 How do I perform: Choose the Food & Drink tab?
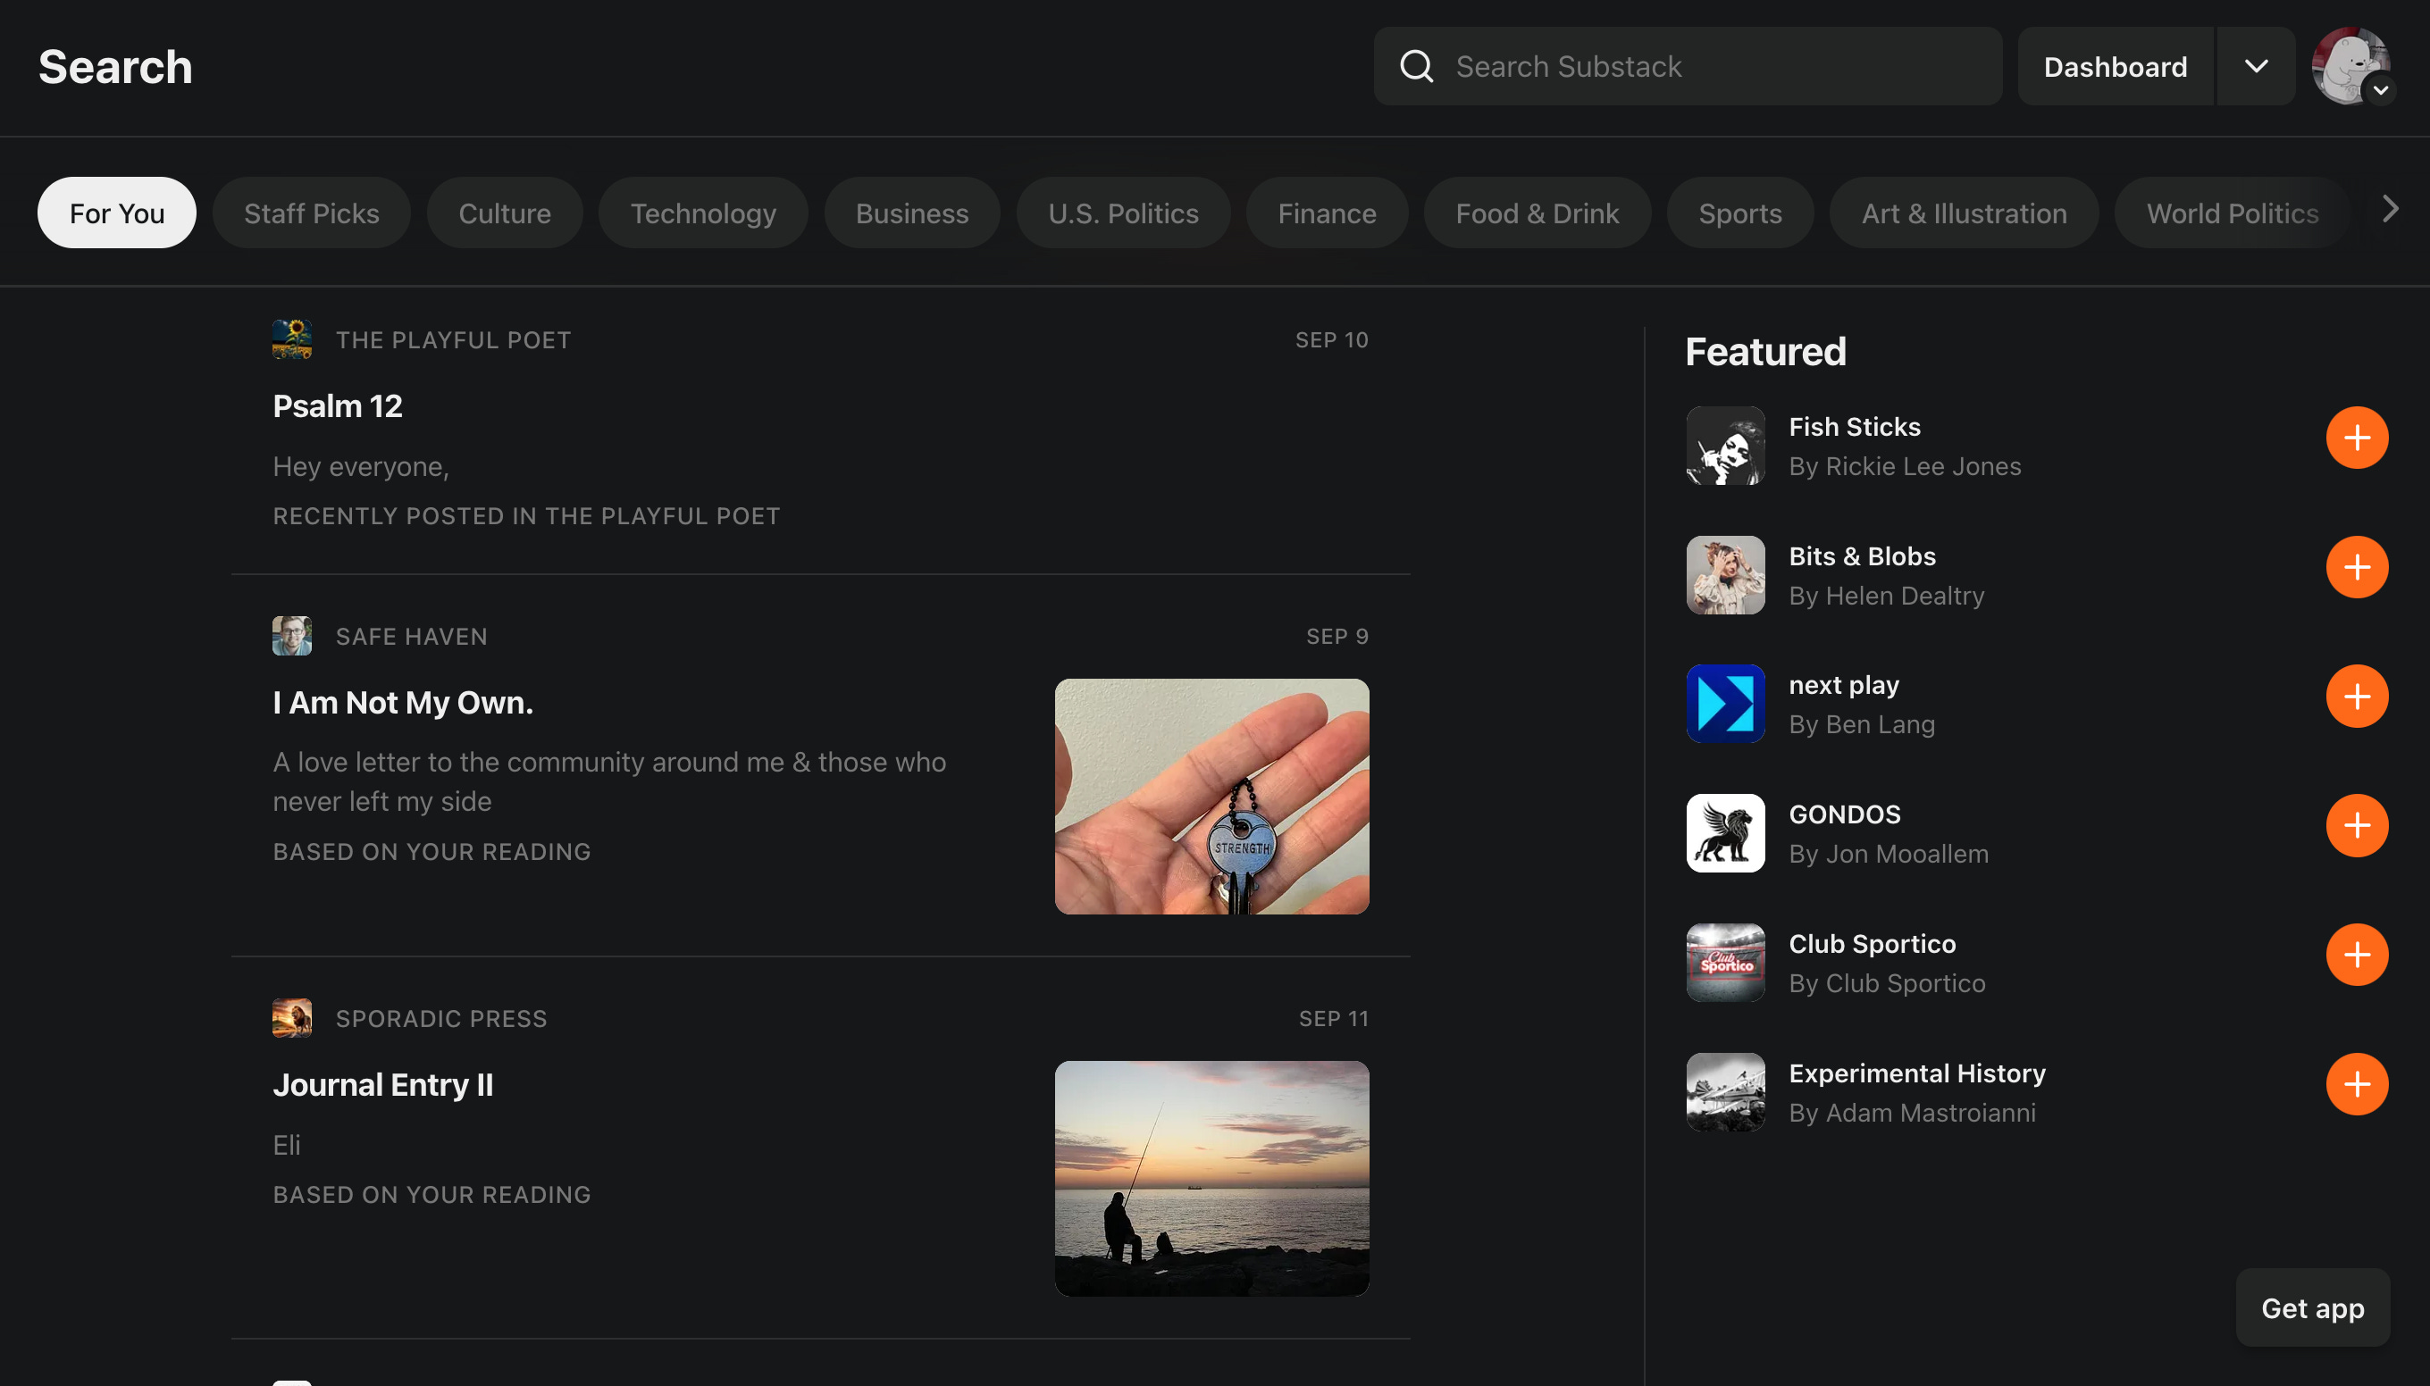point(1536,213)
